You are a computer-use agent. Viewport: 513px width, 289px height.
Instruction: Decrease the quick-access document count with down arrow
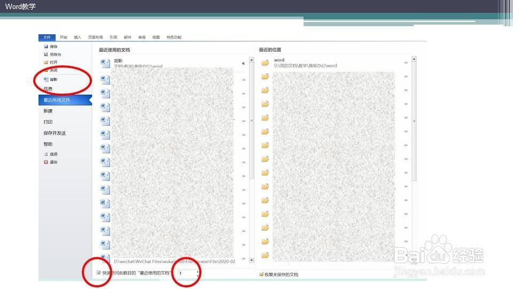pos(198,275)
